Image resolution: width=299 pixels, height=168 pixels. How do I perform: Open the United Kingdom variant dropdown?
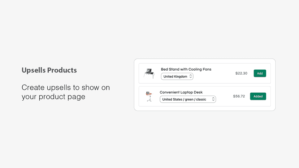[177, 76]
